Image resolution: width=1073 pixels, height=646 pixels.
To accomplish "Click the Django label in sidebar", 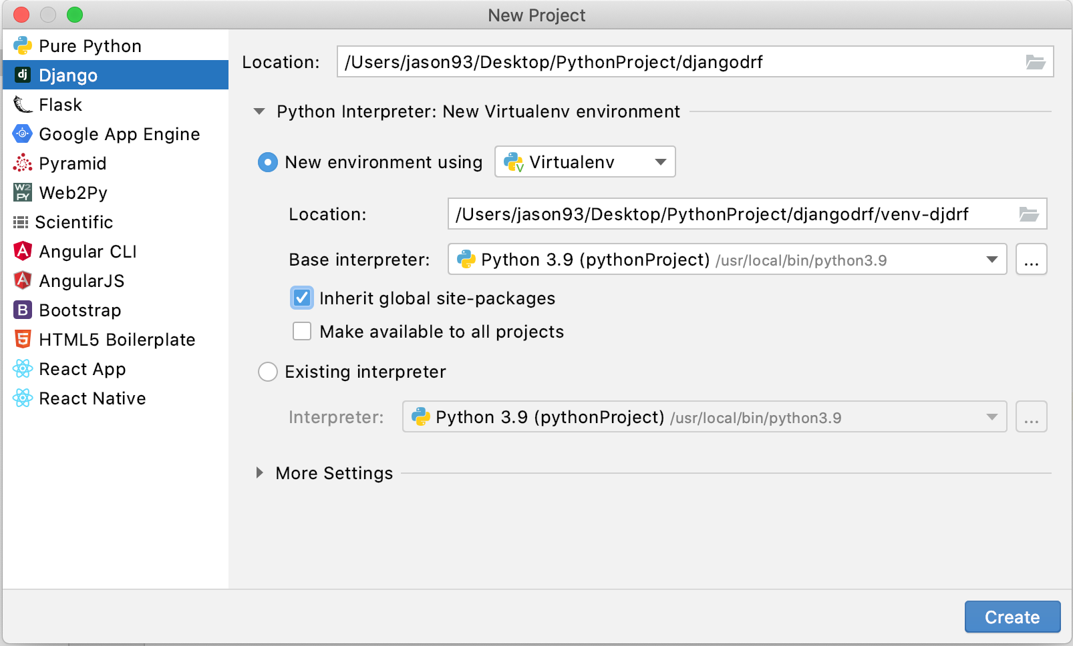I will click(68, 75).
